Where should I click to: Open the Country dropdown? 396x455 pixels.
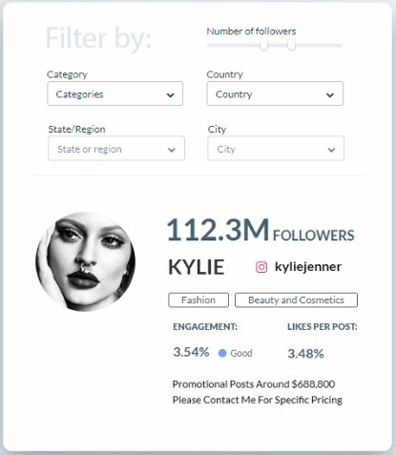[x=275, y=93]
